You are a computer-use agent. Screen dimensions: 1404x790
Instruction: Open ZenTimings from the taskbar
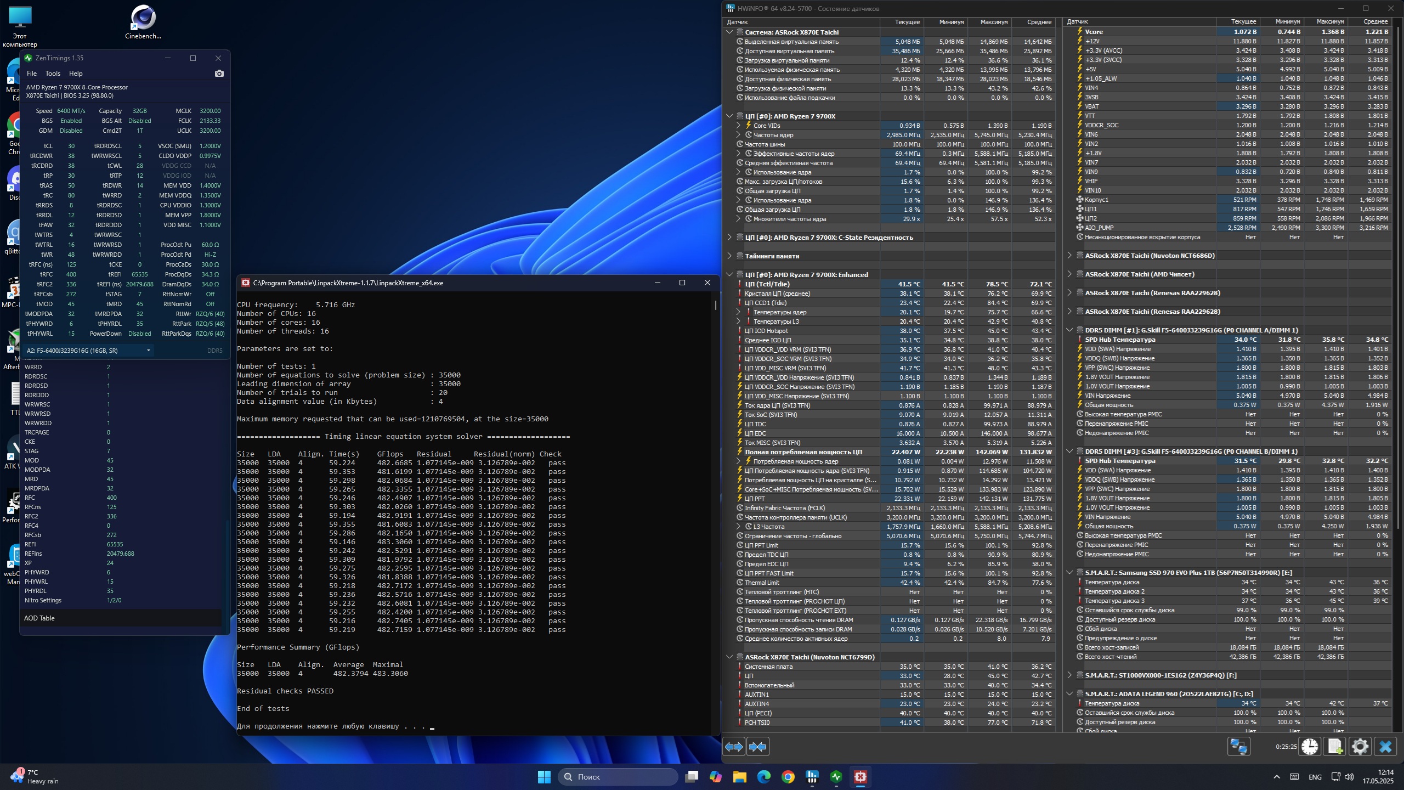[x=836, y=777]
